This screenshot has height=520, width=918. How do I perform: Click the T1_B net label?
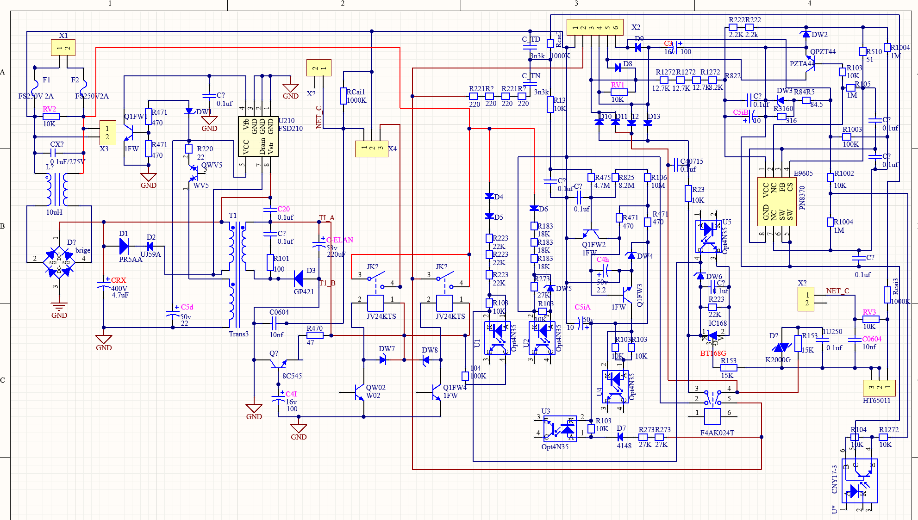coord(327,283)
